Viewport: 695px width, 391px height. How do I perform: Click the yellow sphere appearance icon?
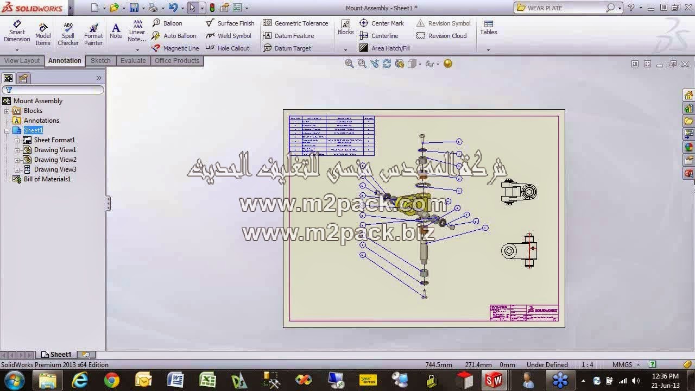coord(447,64)
